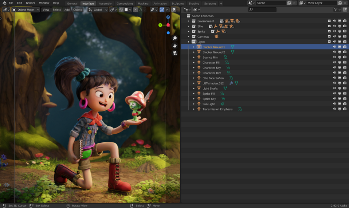Open the Render menu
This screenshot has height=208, width=349.
pos(31,3)
